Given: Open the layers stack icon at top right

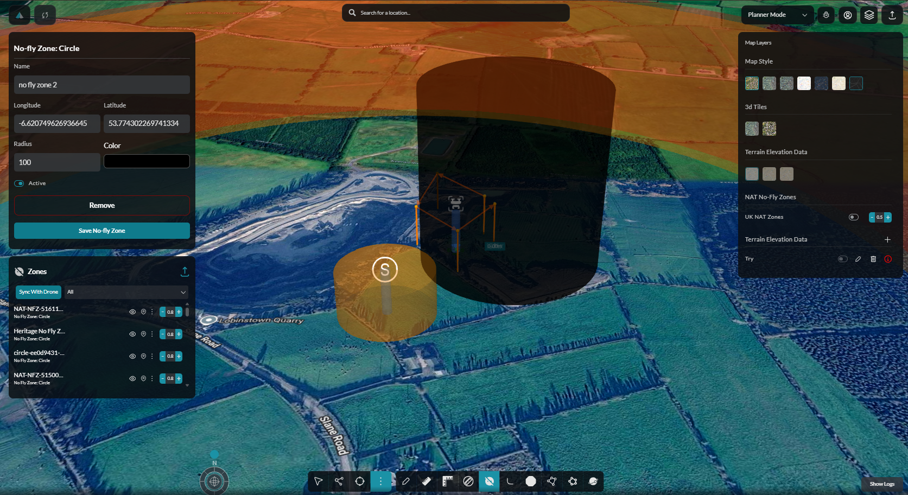Looking at the screenshot, I should [869, 15].
